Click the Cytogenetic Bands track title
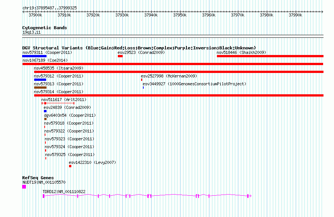Screen dimensions: 334x217 [45, 28]
